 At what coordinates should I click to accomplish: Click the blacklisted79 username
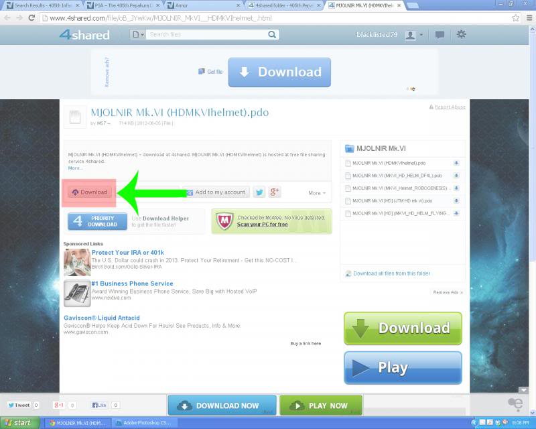pyautogui.click(x=377, y=35)
